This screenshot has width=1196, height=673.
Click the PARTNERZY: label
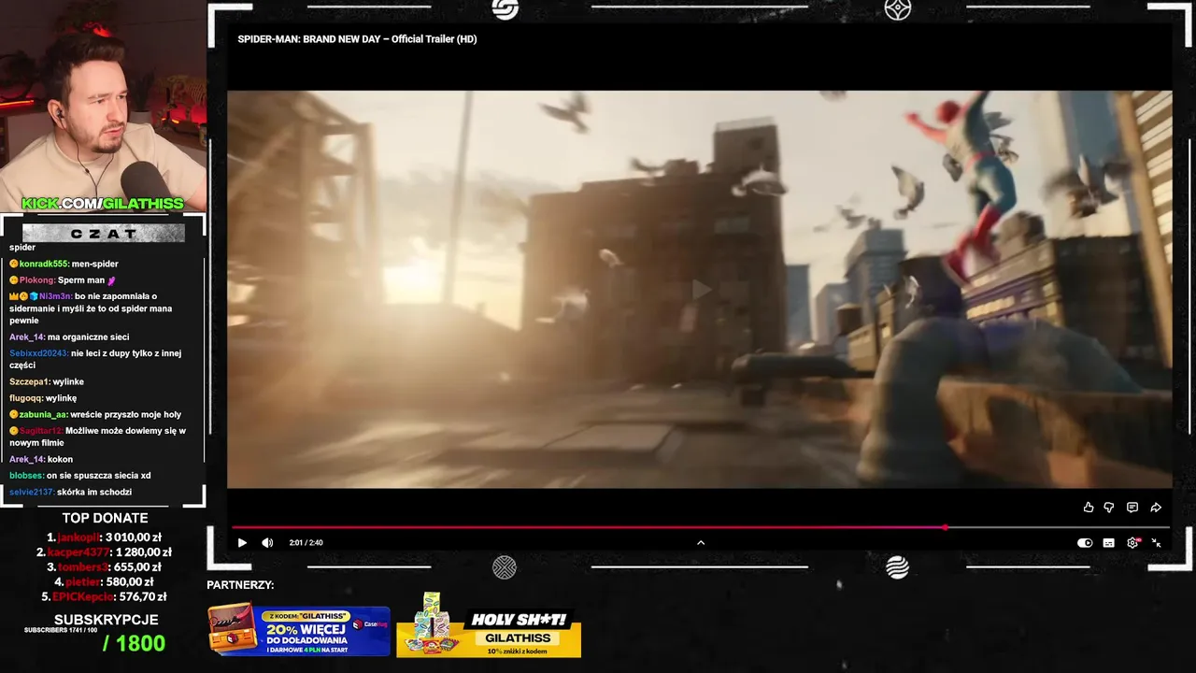[x=240, y=585]
